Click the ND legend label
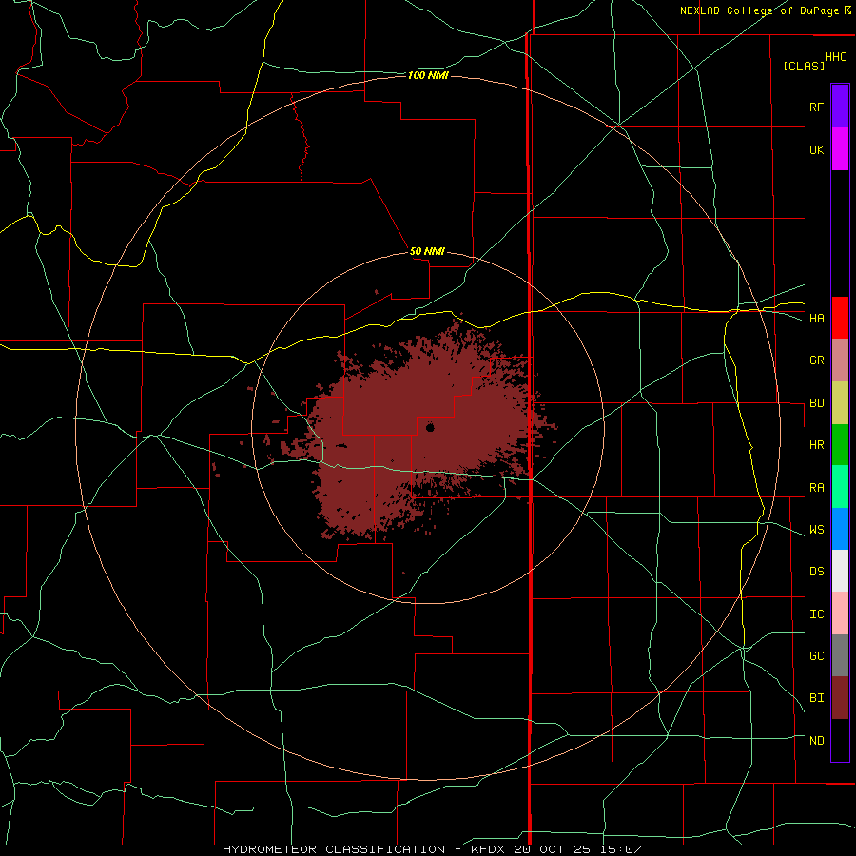 point(816,741)
